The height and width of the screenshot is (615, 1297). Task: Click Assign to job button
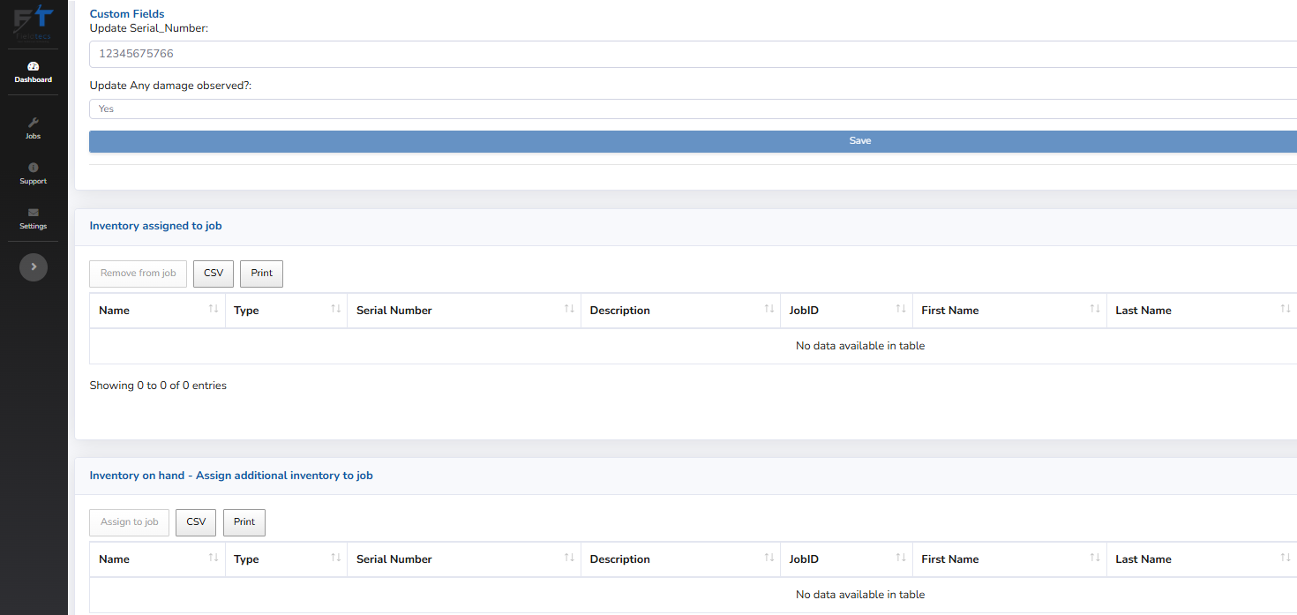pos(130,522)
